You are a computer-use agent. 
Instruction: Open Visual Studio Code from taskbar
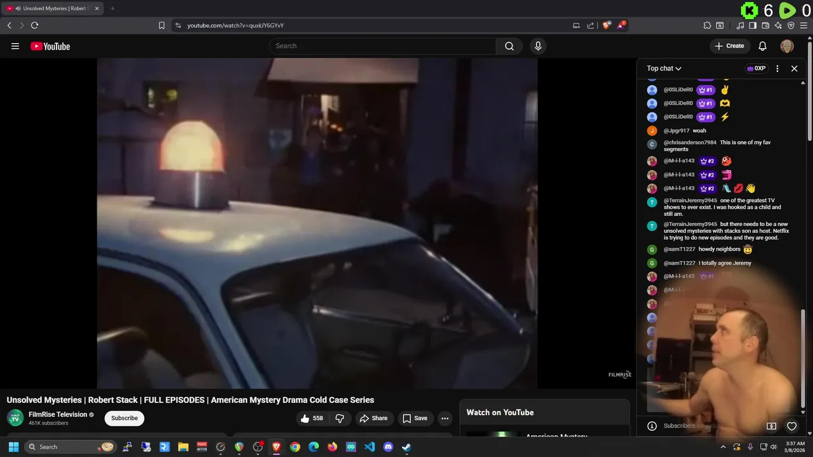click(370, 447)
